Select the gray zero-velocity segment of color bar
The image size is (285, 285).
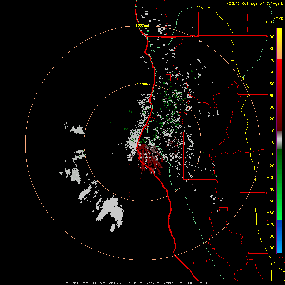(280, 140)
